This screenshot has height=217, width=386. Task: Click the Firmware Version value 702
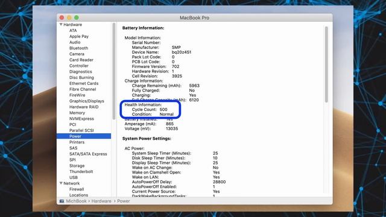pyautogui.click(x=176, y=66)
